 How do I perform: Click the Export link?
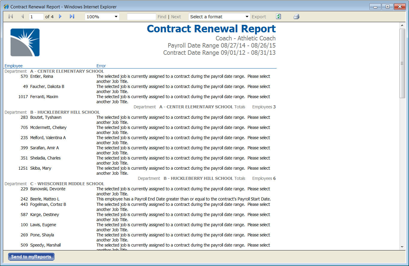point(259,17)
